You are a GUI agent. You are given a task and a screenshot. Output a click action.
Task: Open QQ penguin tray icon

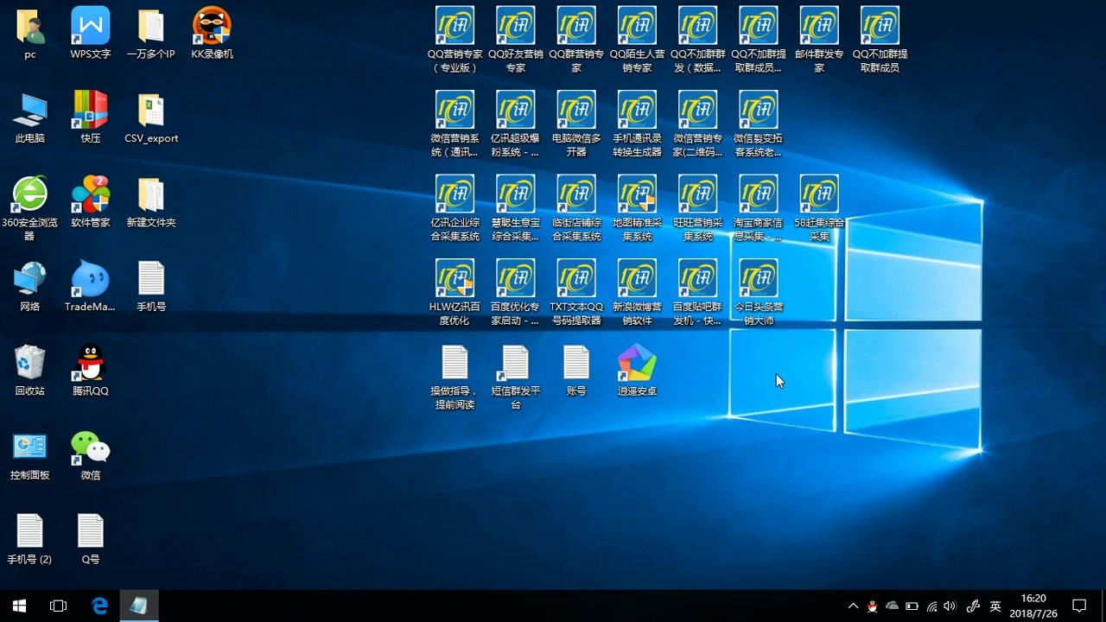tap(873, 606)
